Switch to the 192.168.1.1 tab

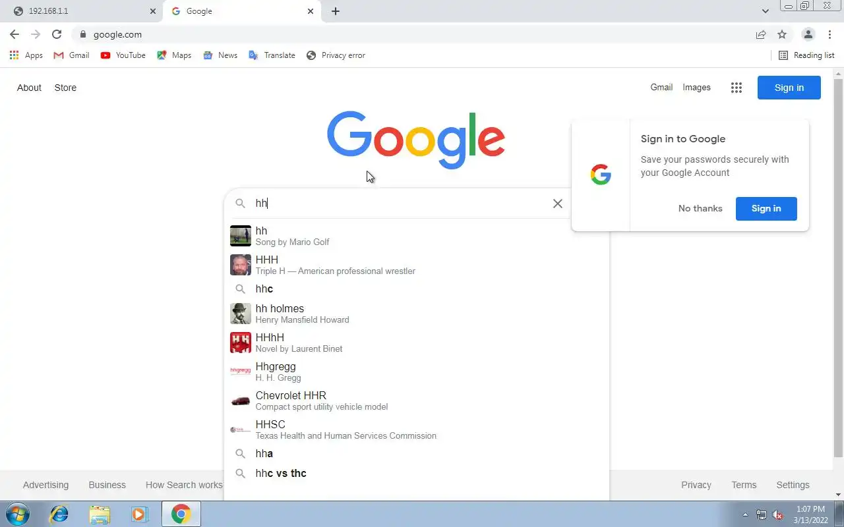click(x=82, y=11)
